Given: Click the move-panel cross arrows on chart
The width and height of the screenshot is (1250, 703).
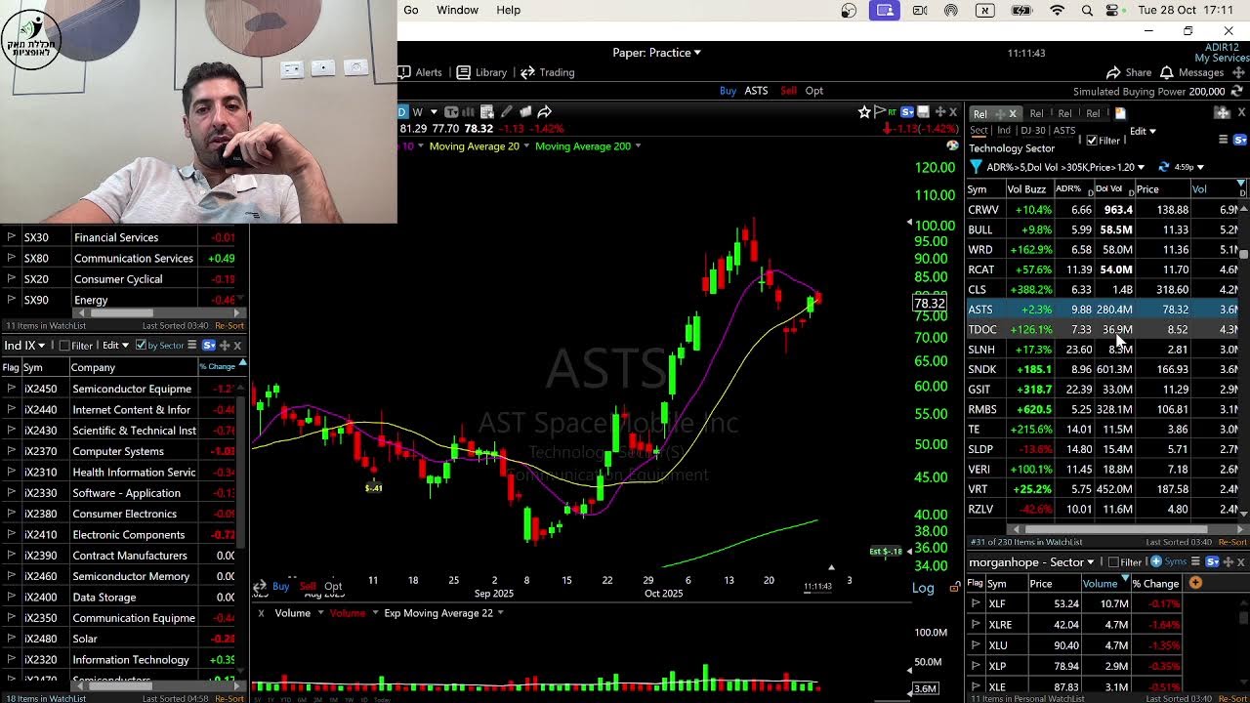Looking at the screenshot, I should point(939,112).
